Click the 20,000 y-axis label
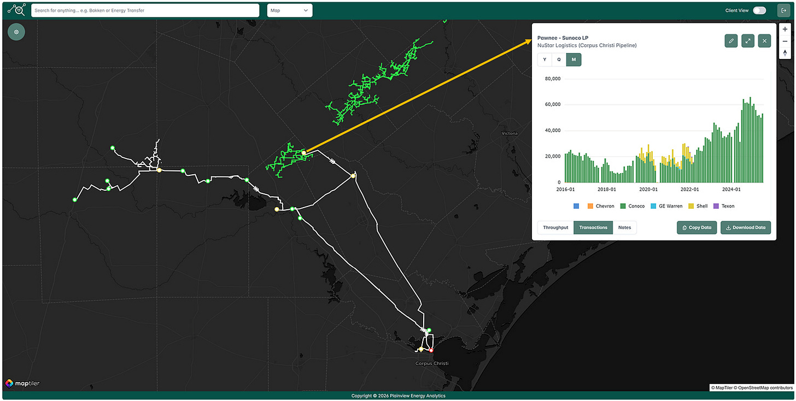796x401 pixels. pos(553,156)
